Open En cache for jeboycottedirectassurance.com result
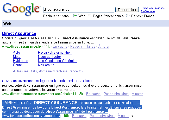Image resolution: width=169 pixels, height=120 pixels. [79, 116]
